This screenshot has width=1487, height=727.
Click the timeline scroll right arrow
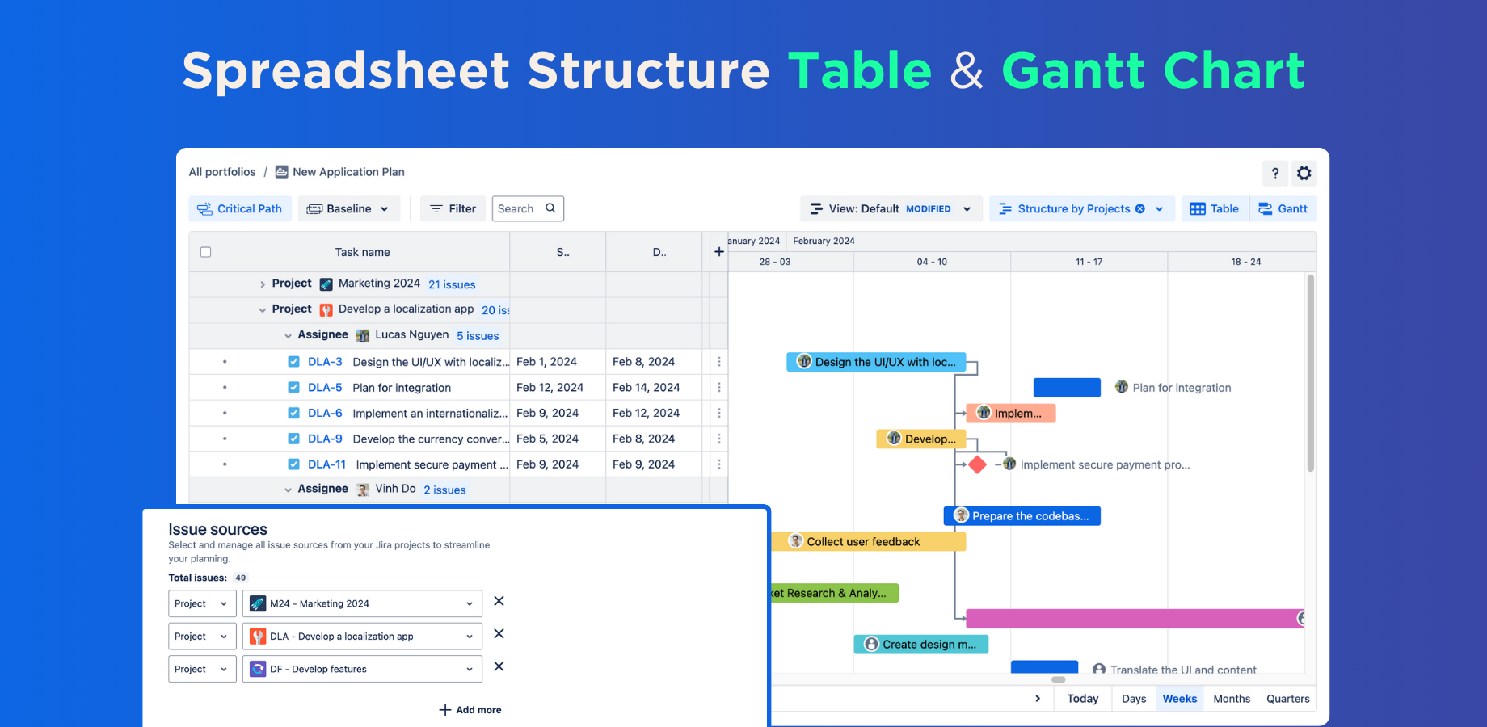1038,699
